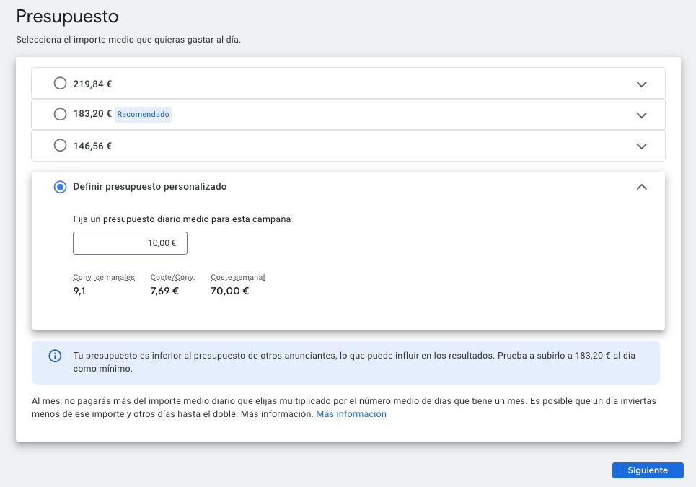Click the Definir presupuesto personalizado label

click(149, 186)
